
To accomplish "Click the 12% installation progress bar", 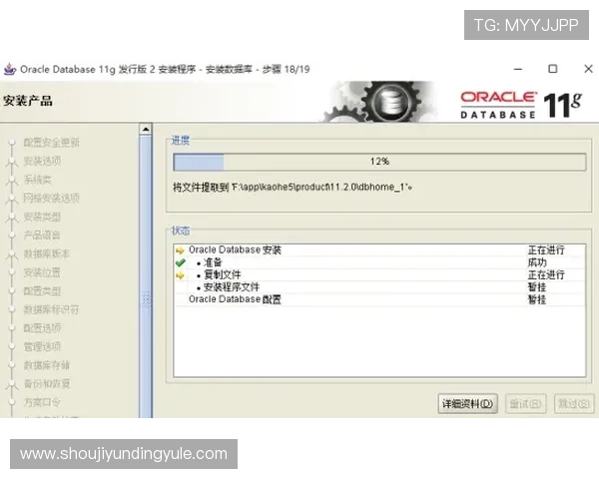I will pyautogui.click(x=377, y=161).
